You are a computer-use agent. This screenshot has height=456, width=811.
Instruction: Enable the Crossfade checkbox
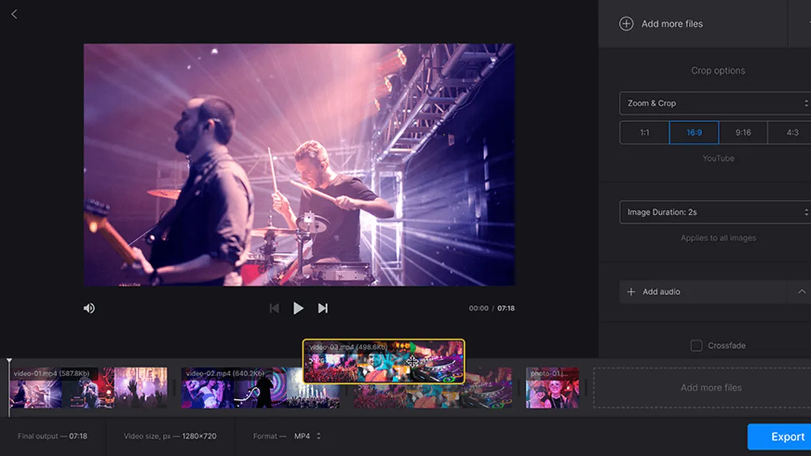[696, 345]
